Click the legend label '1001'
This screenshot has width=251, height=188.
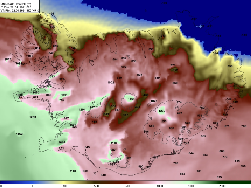[191, 186]
